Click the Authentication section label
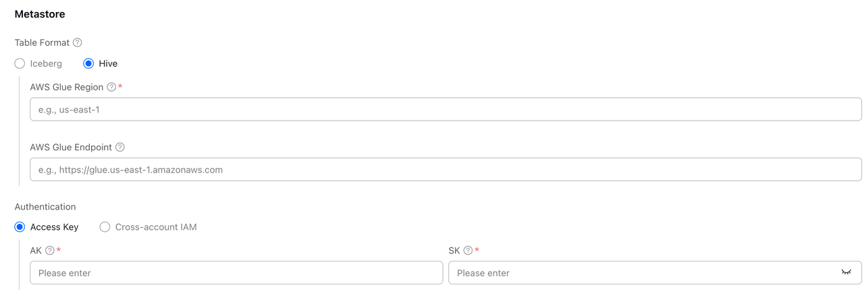Image resolution: width=864 pixels, height=304 pixels. coord(45,207)
